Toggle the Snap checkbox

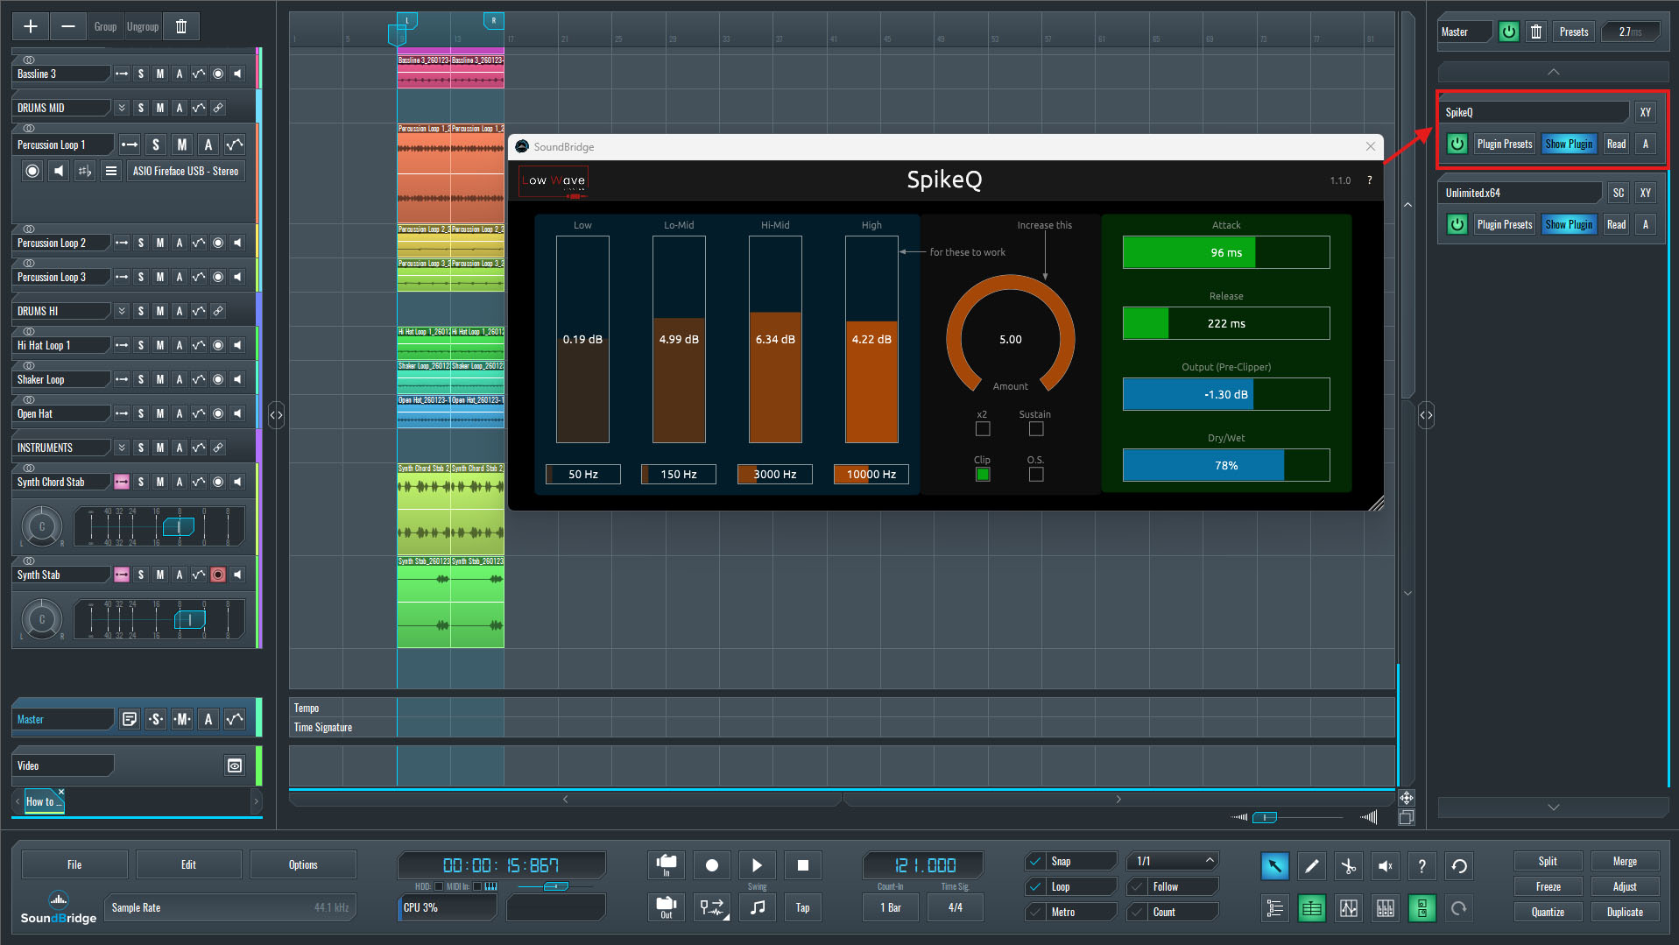1035,861
